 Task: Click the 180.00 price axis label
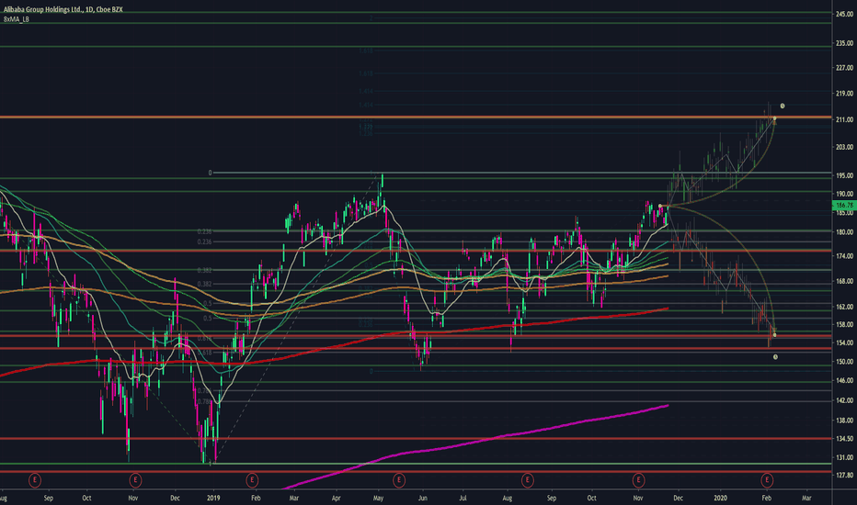[x=844, y=232]
